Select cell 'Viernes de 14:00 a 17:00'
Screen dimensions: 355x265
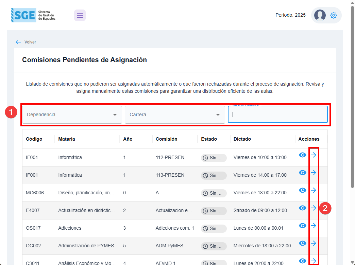[x=260, y=175]
